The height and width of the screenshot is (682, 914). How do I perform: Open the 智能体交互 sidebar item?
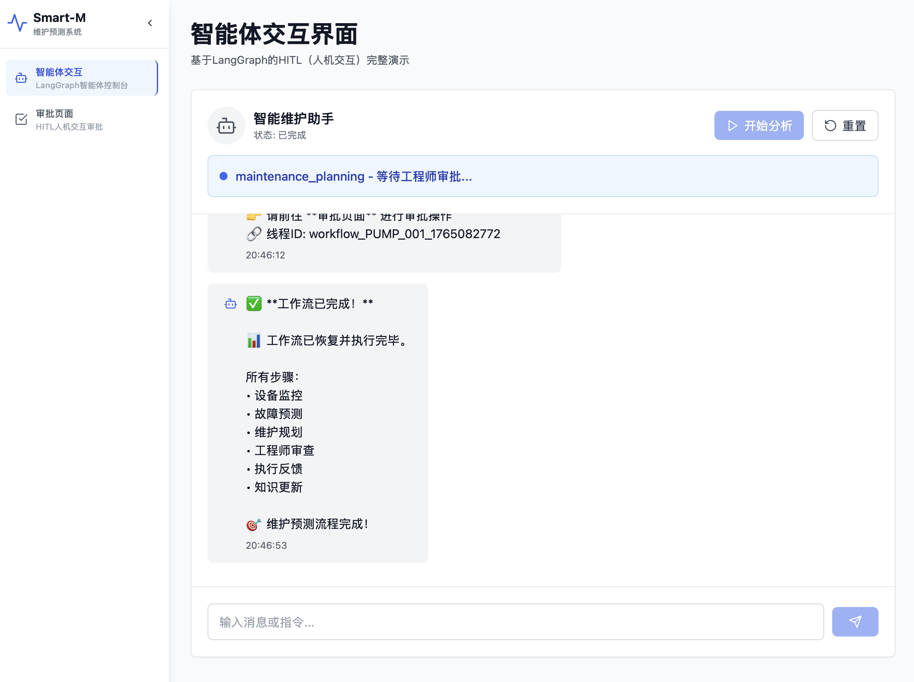[82, 78]
